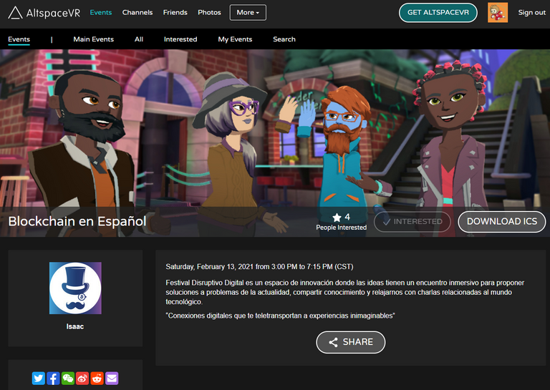Image resolution: width=550 pixels, height=390 pixels.
Task: Share the event on Twitter
Action: 39,379
